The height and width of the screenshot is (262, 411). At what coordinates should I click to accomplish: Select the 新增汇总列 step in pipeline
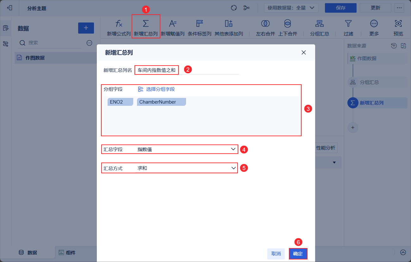pos(377,103)
